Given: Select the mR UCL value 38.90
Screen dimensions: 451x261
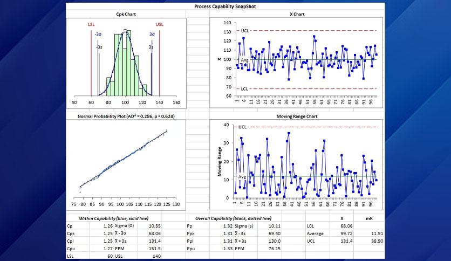Looking at the screenshot, I should [370, 241].
